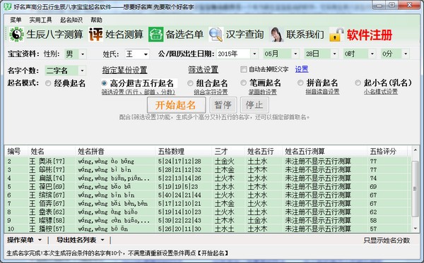Open 组合字符设置 link

click(211, 92)
